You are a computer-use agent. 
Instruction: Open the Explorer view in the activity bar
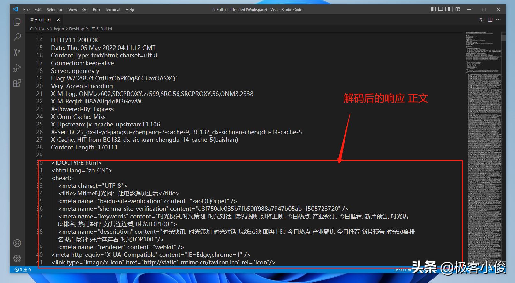tap(17, 22)
